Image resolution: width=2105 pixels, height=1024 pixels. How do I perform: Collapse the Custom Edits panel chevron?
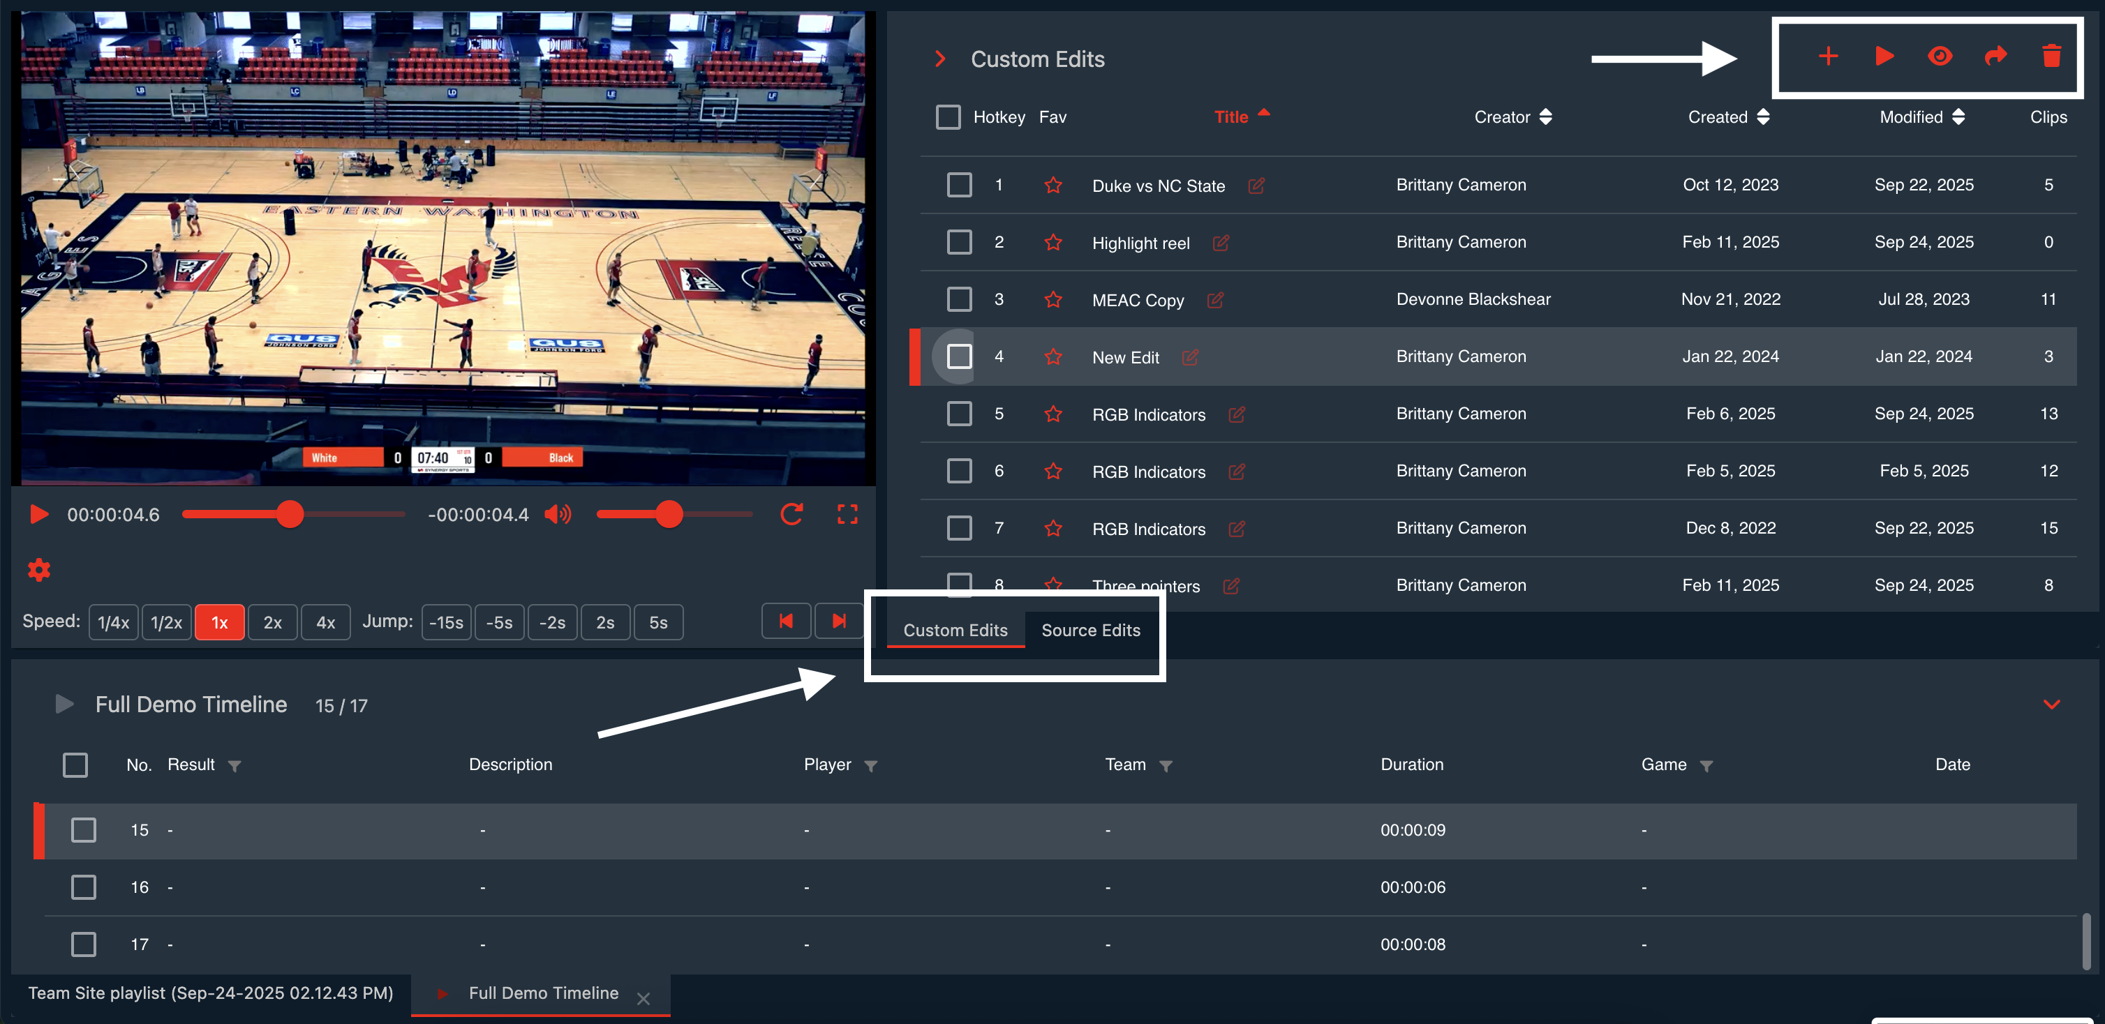coord(941,59)
